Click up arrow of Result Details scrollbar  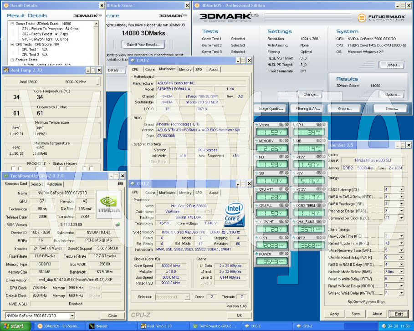[96, 24]
